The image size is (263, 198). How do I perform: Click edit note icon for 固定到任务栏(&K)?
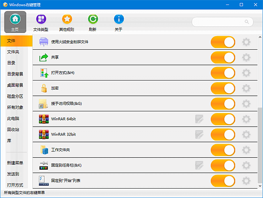click(199, 165)
